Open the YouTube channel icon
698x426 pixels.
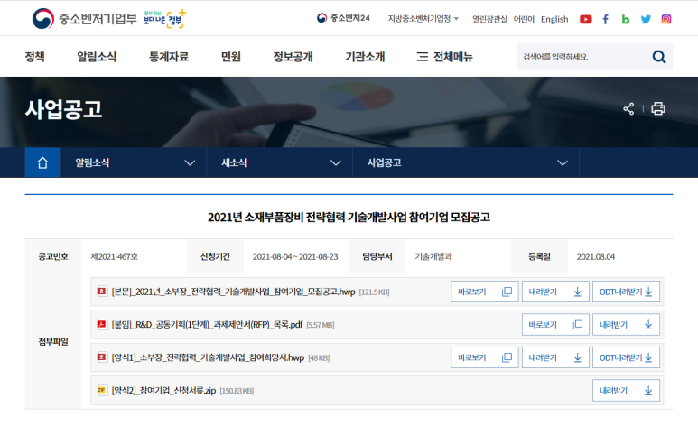(585, 19)
